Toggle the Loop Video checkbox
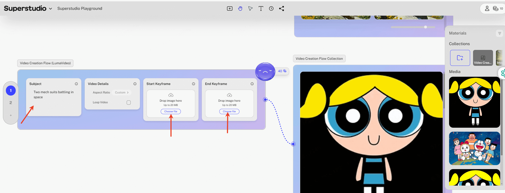Viewport: 505px width, 193px height. tap(129, 102)
